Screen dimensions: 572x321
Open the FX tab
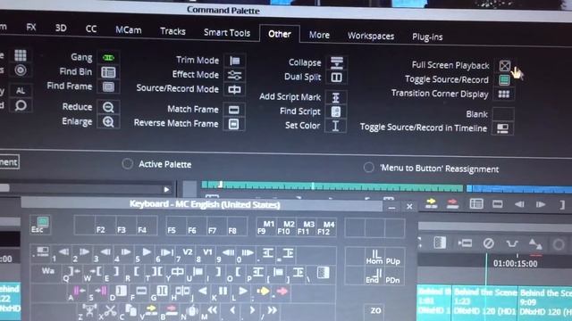(x=31, y=27)
